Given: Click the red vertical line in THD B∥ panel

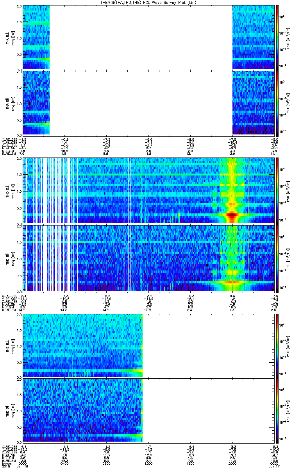Looking at the screenshot, I should (215, 258).
